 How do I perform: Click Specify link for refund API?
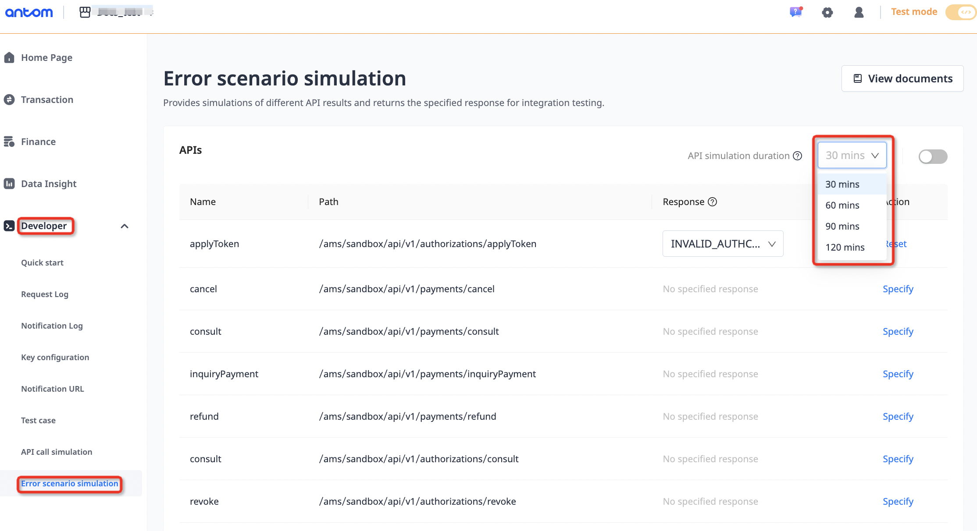[898, 416]
